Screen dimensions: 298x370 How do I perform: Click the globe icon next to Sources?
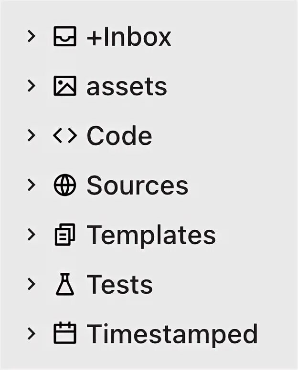(x=64, y=185)
